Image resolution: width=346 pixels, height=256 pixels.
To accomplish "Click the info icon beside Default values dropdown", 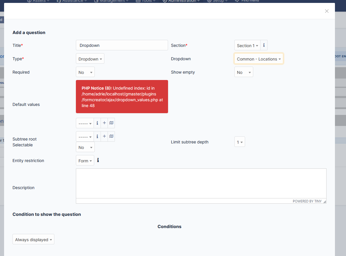I will point(97,123).
